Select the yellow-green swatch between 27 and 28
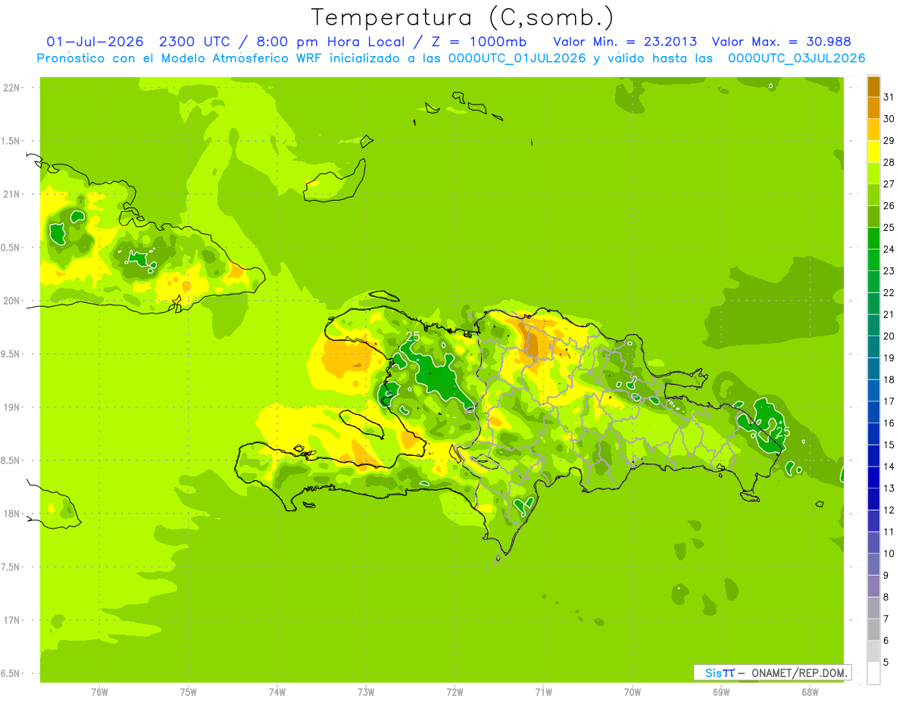The width and height of the screenshot is (909, 702). [873, 173]
